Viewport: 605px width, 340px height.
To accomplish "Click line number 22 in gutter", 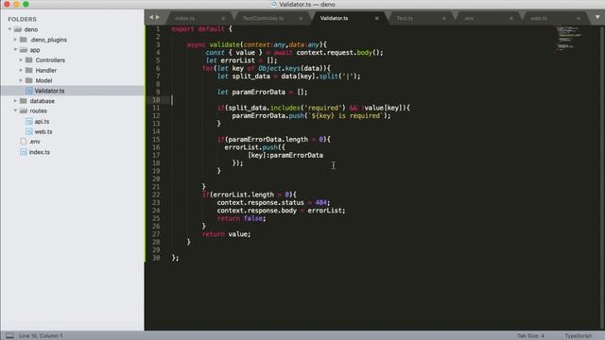I will coord(156,195).
